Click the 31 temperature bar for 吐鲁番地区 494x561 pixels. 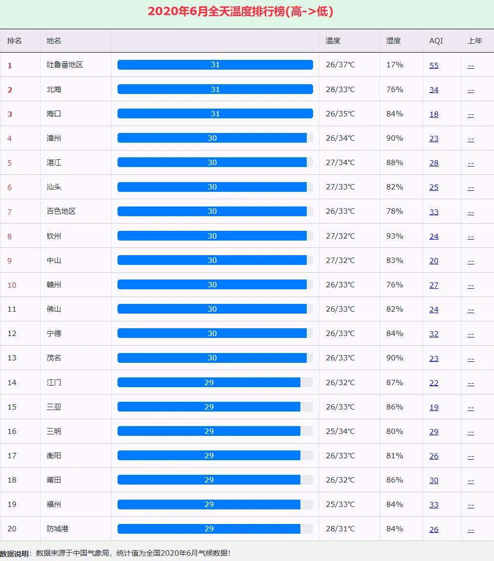point(215,65)
